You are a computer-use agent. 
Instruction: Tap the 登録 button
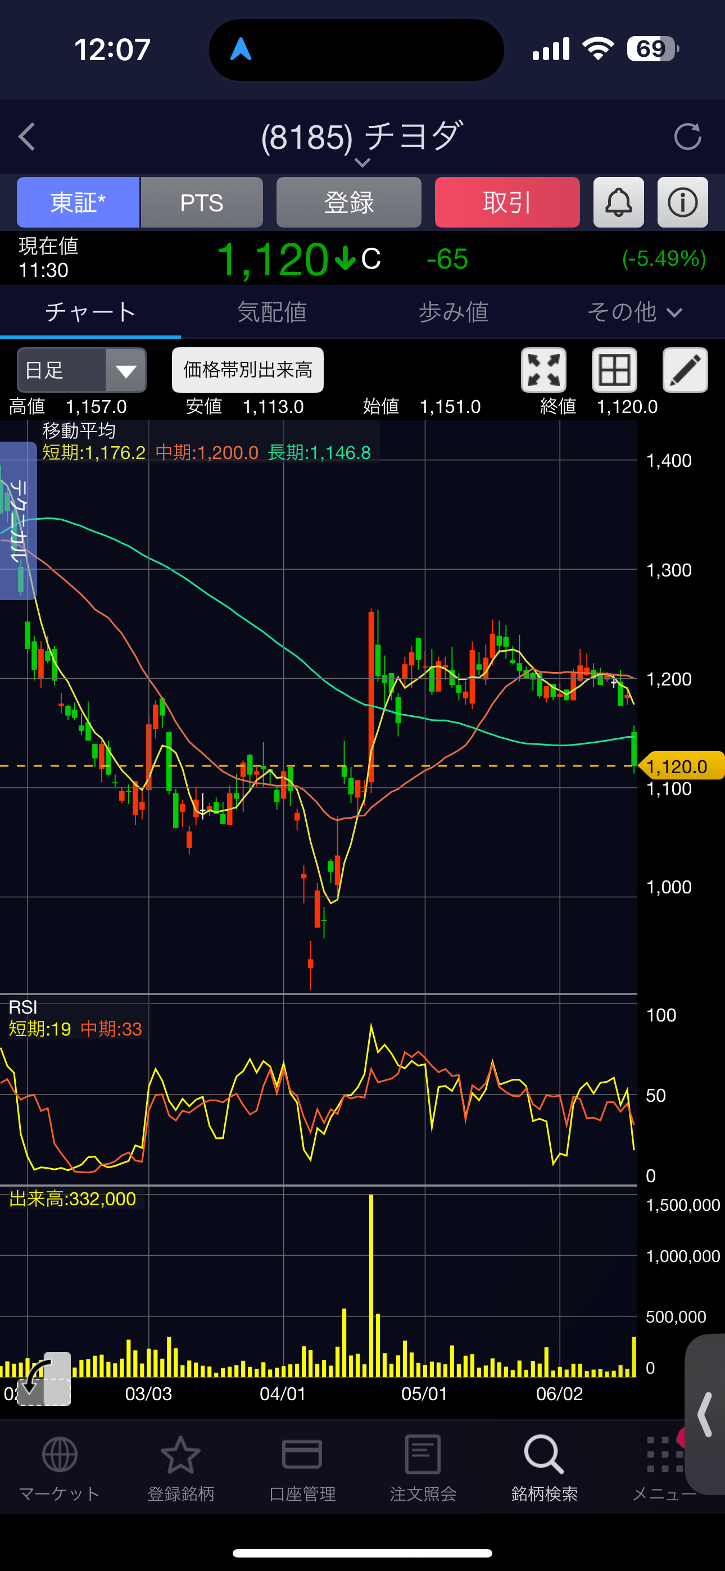tap(348, 202)
